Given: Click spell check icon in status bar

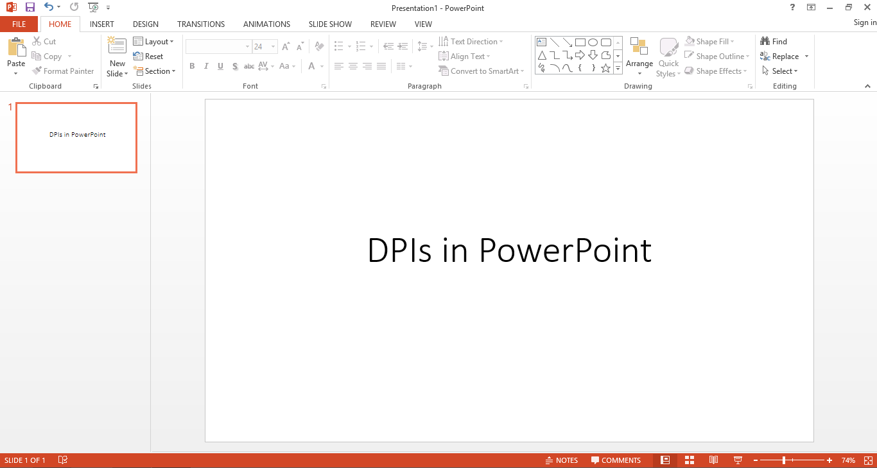Looking at the screenshot, I should point(63,460).
